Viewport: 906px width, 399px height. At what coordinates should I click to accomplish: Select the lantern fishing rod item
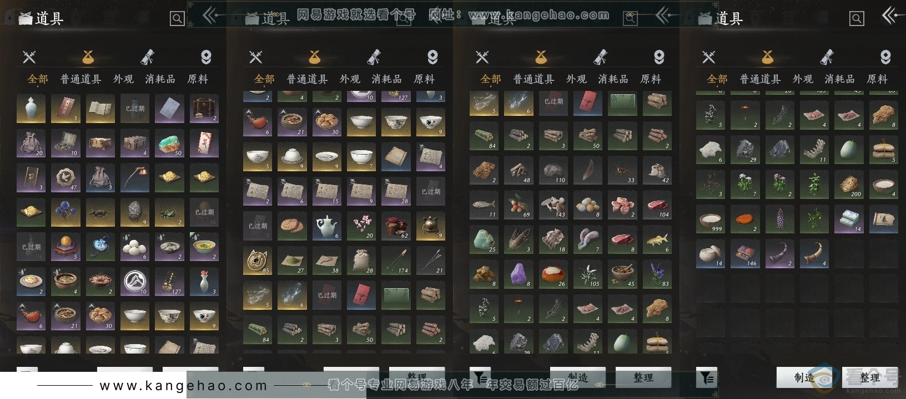point(135,178)
